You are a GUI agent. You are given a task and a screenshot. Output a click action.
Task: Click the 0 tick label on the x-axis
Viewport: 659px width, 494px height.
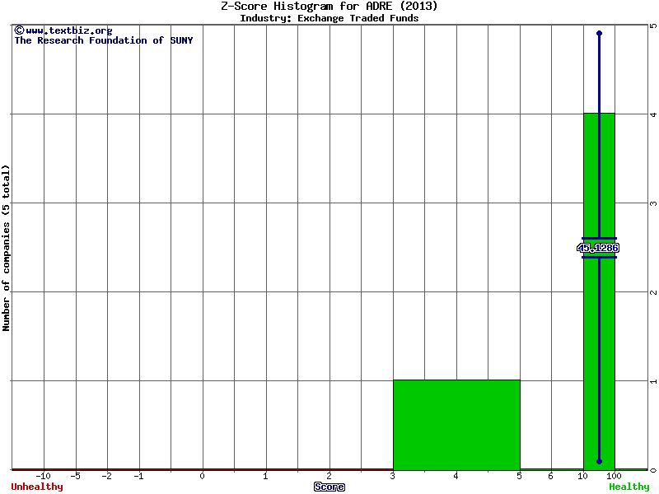tap(203, 476)
